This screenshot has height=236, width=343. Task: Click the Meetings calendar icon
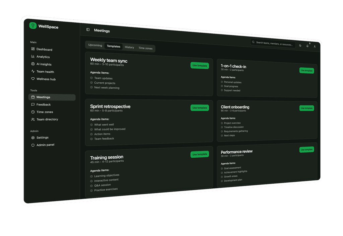(33, 97)
